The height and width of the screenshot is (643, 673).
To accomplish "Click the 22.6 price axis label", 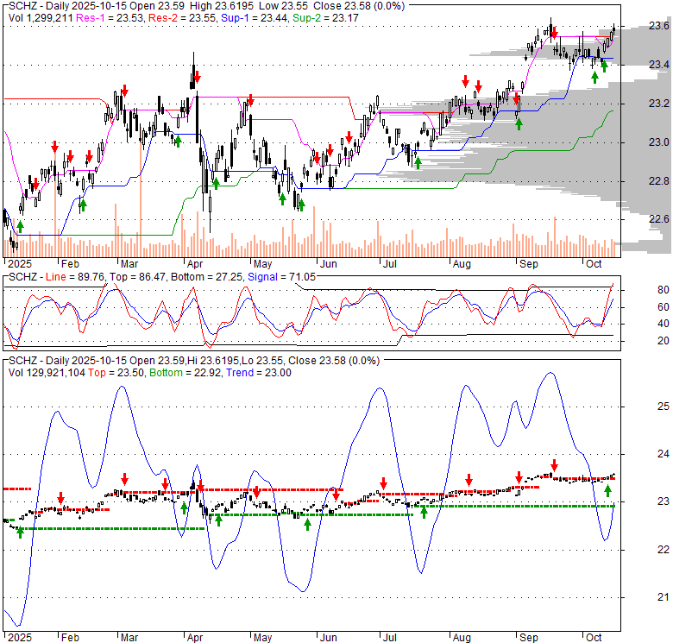I will [x=658, y=219].
